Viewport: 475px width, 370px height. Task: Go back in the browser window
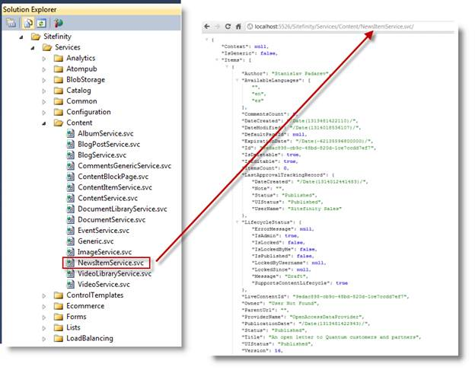[x=207, y=27]
